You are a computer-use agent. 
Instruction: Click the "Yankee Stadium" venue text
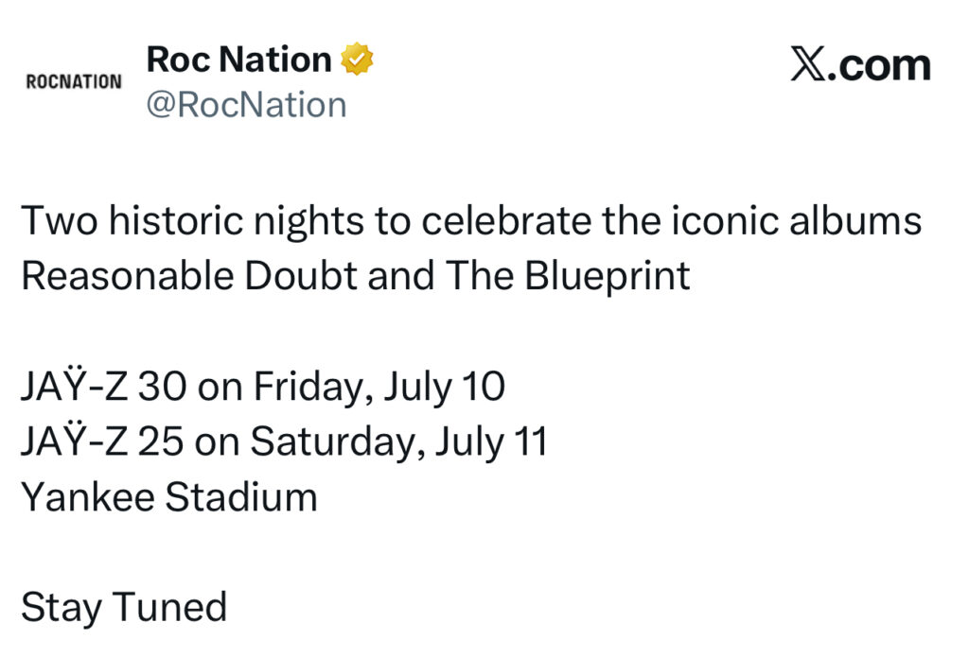(x=168, y=497)
